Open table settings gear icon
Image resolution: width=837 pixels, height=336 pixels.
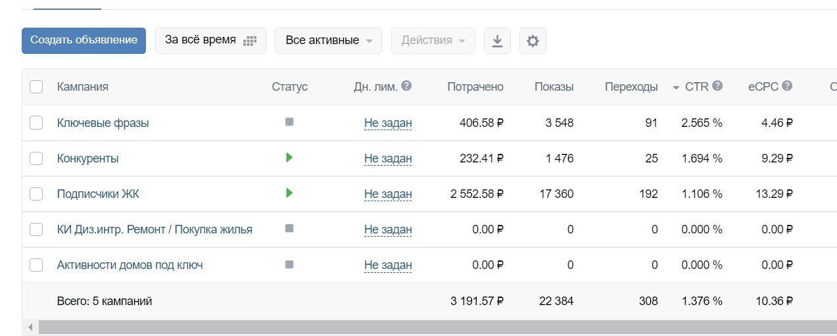(x=533, y=41)
